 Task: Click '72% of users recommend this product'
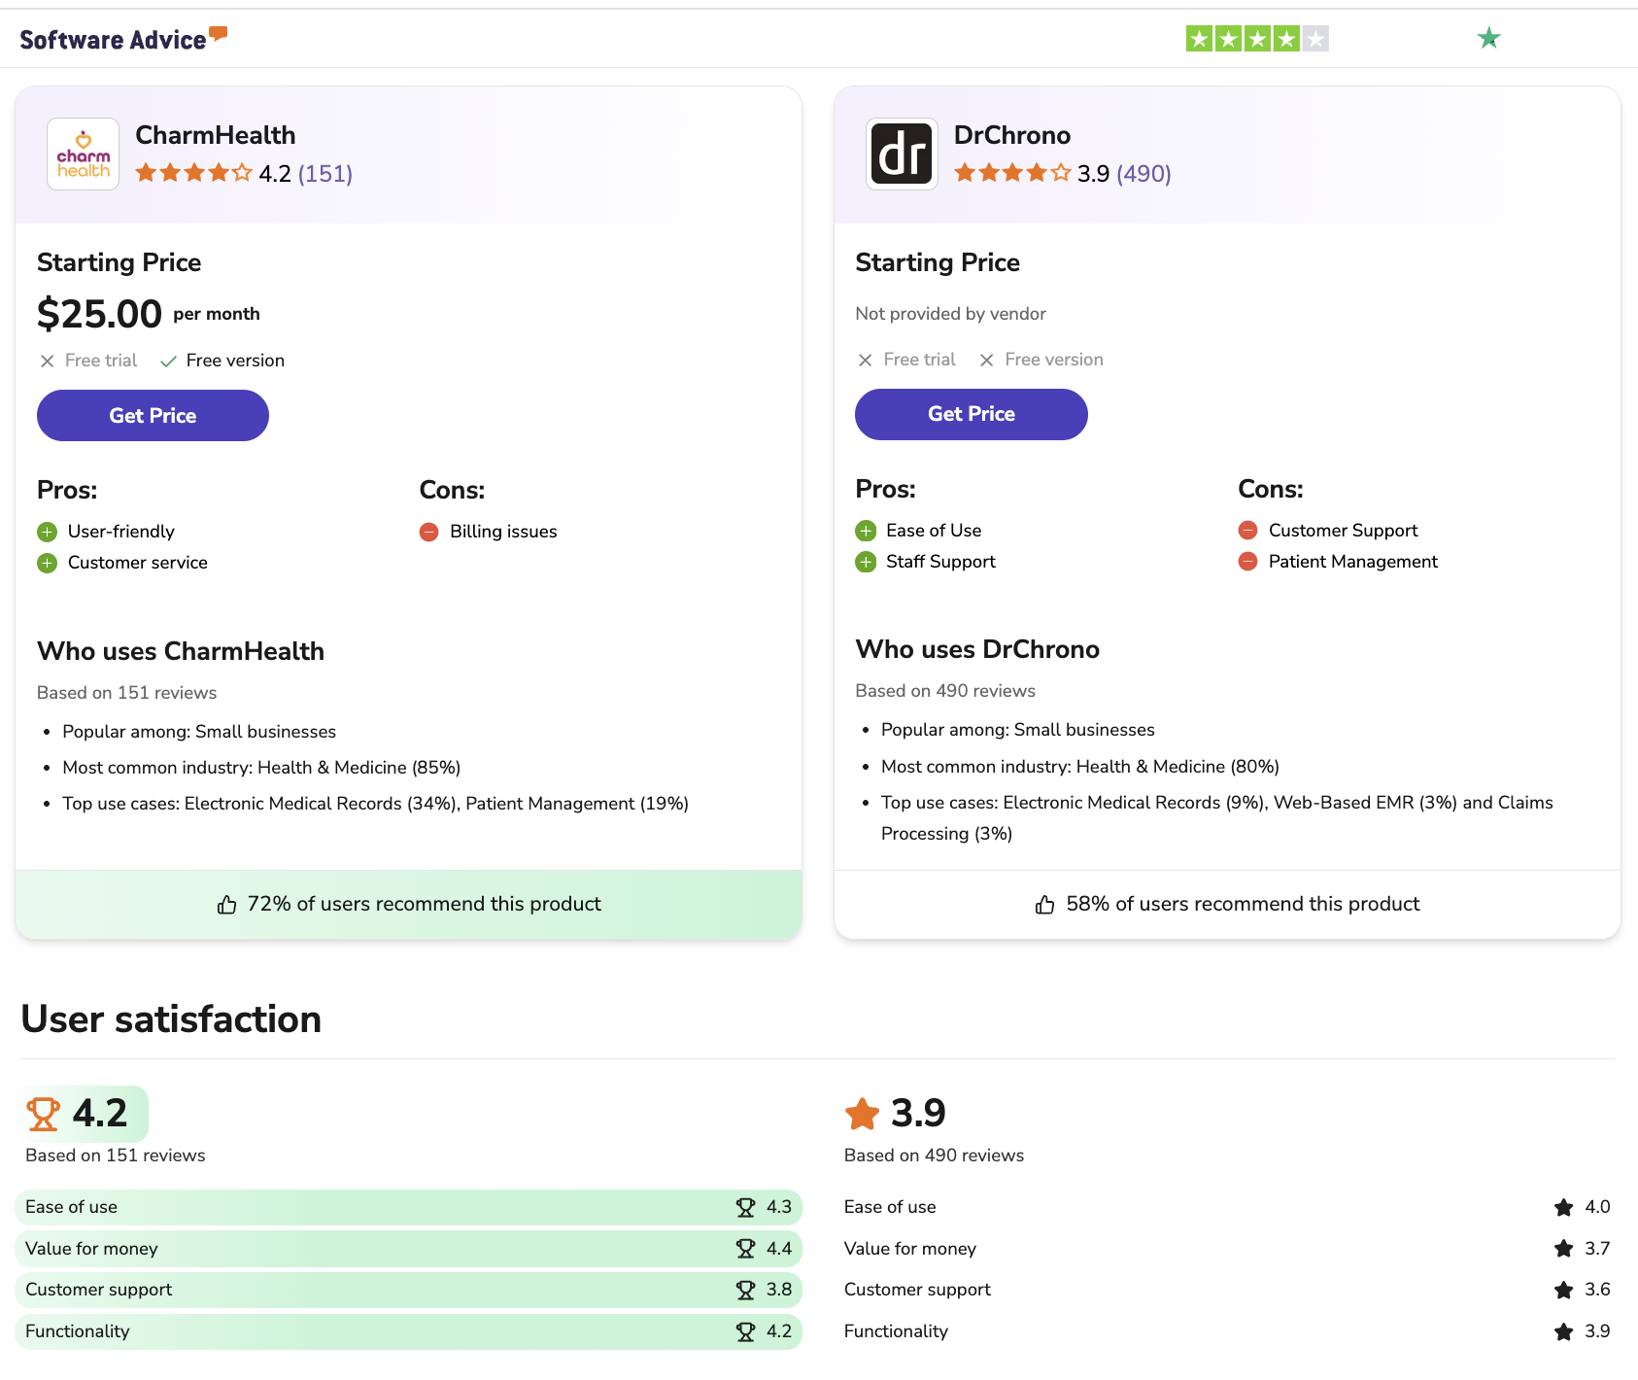425,905
